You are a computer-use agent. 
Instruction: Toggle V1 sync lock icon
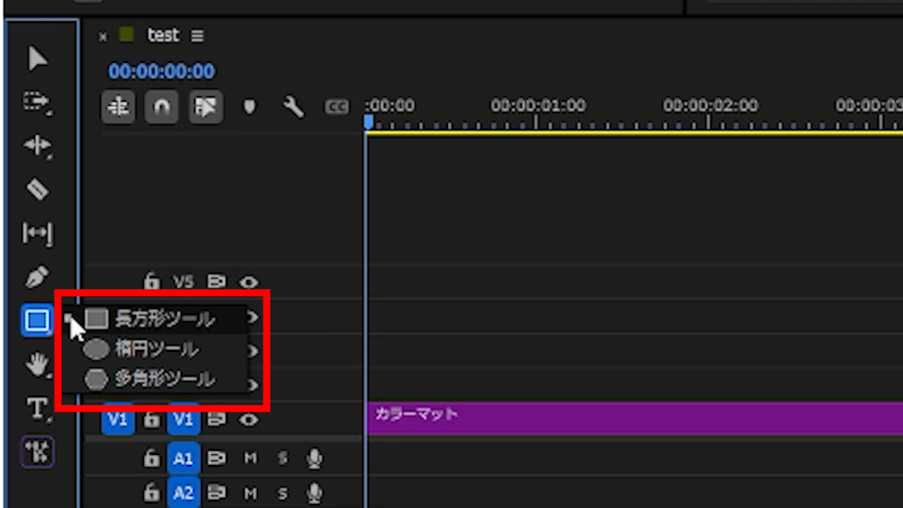pos(216,420)
